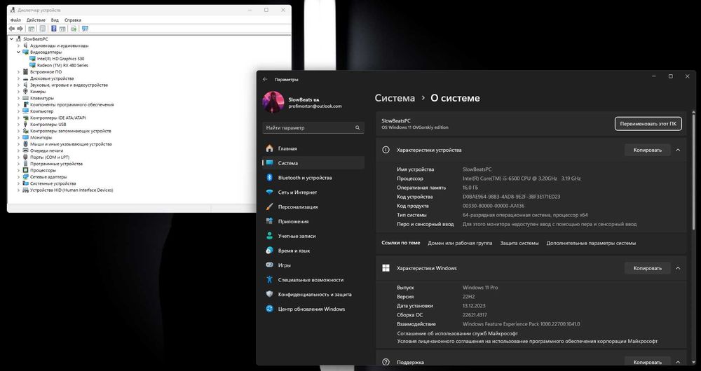This screenshot has width=701, height=371.
Task: Click the question mark icon beside Поддержка
Action: (x=386, y=362)
